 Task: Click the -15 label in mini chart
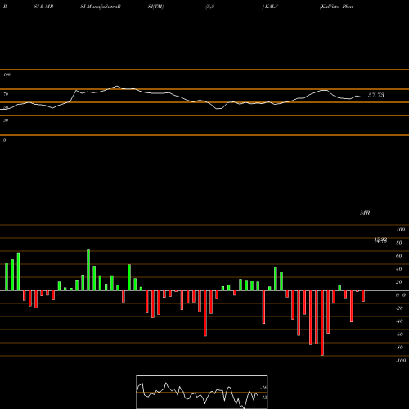point(263,398)
